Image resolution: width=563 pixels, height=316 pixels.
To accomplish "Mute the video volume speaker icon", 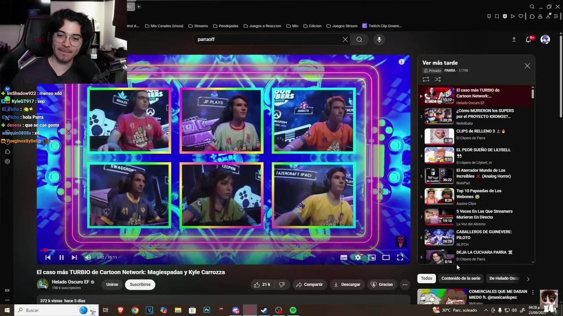I will click(x=88, y=258).
